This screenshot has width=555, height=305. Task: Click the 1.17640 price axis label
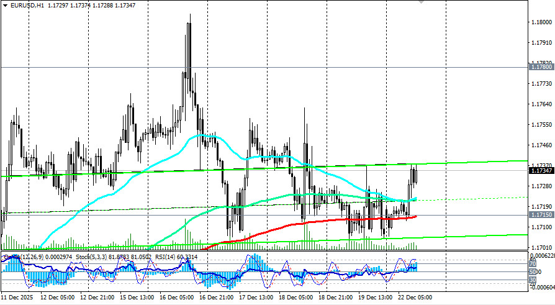click(x=541, y=104)
